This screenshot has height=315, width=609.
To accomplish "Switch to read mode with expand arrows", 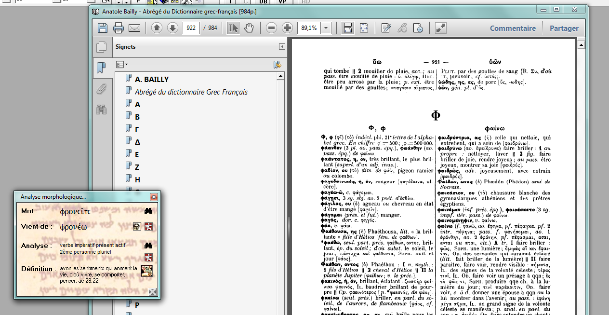I will pos(440,28).
